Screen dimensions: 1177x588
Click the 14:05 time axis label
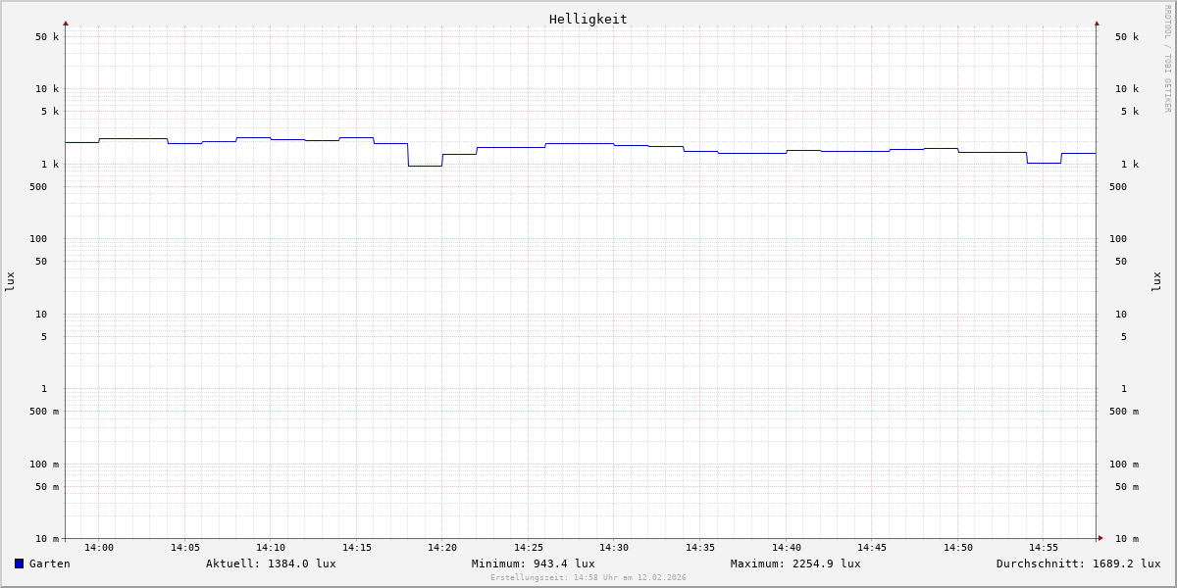tap(185, 548)
